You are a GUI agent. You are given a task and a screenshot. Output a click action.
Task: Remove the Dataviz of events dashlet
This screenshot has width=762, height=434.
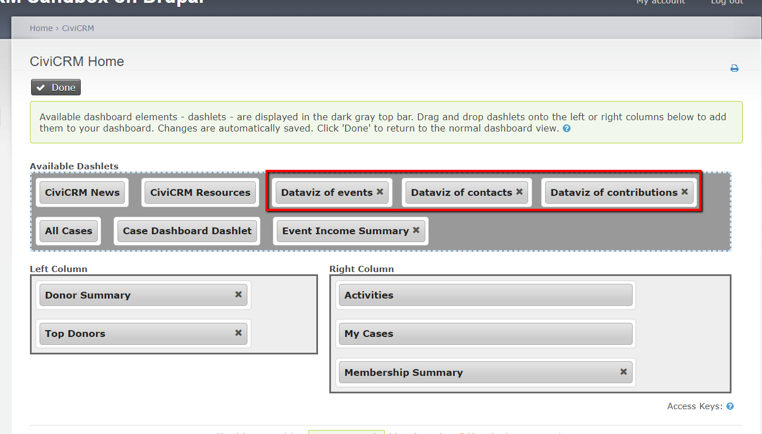pyautogui.click(x=380, y=192)
